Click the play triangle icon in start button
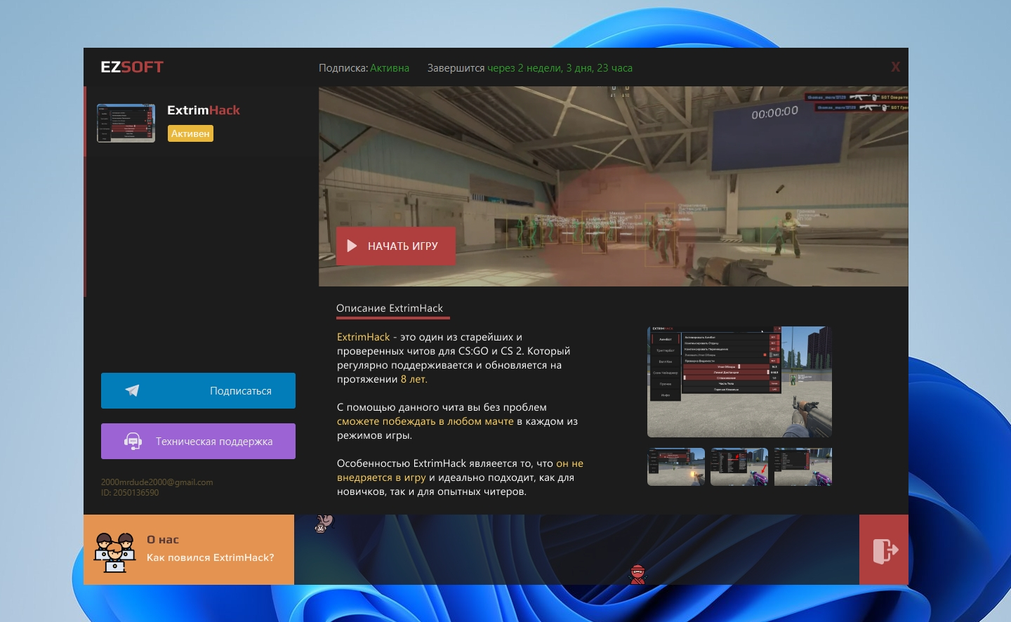This screenshot has height=622, width=1011. pyautogui.click(x=352, y=246)
